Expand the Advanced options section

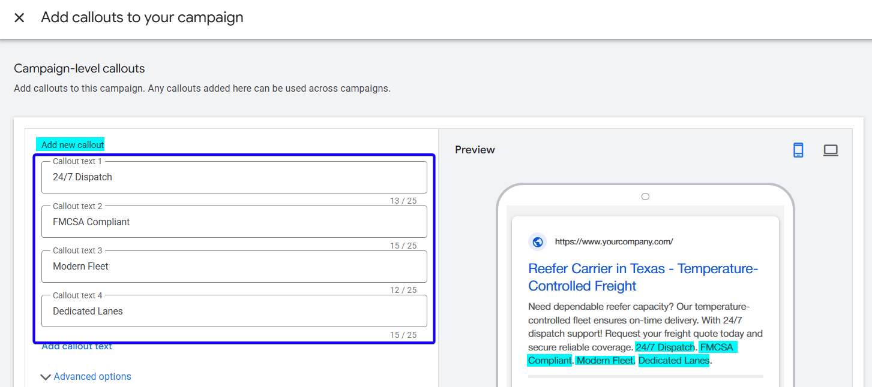92,376
